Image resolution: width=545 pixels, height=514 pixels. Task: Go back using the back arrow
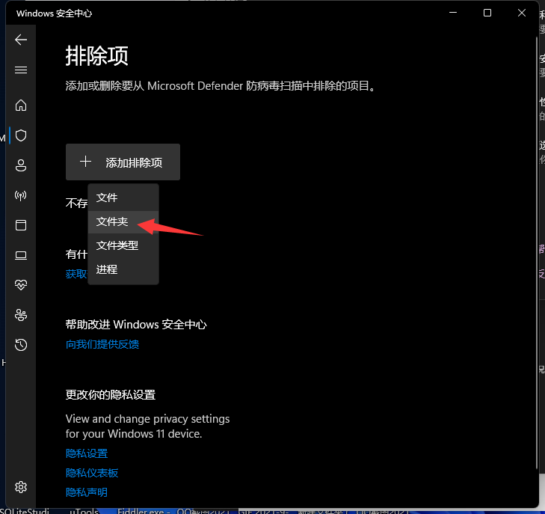point(21,40)
